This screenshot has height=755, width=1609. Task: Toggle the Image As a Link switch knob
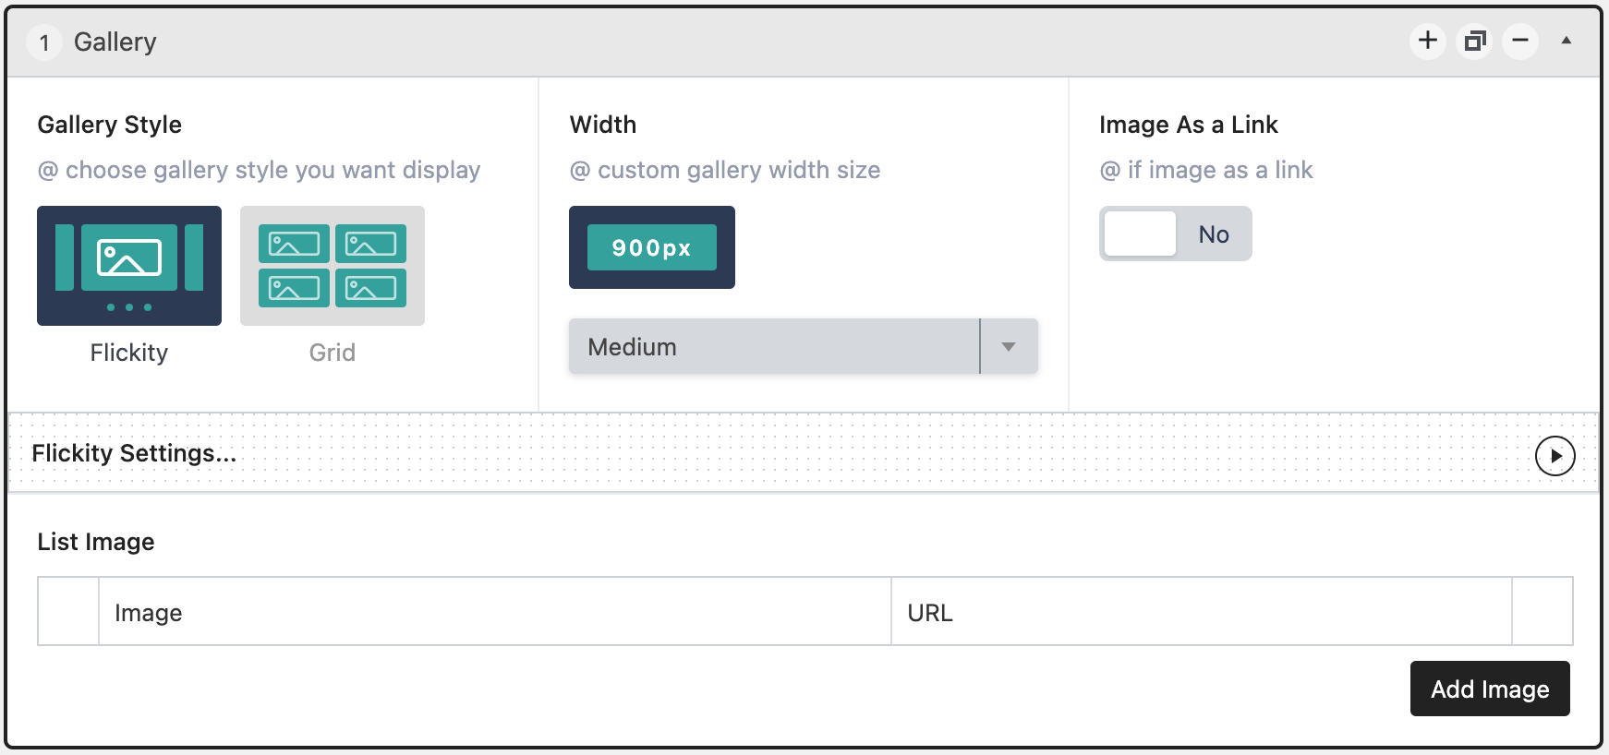[x=1140, y=234]
